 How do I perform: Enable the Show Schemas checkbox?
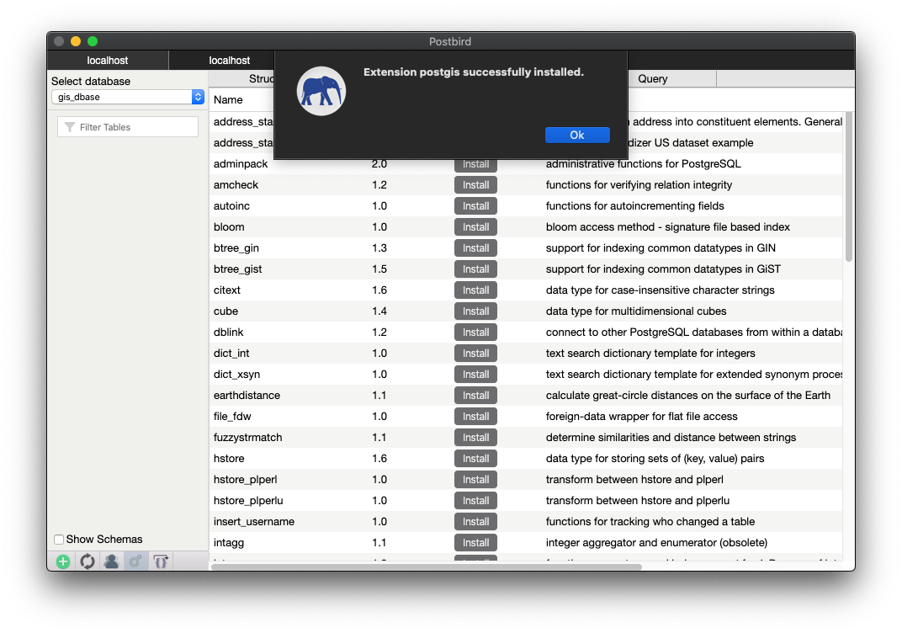(59, 540)
